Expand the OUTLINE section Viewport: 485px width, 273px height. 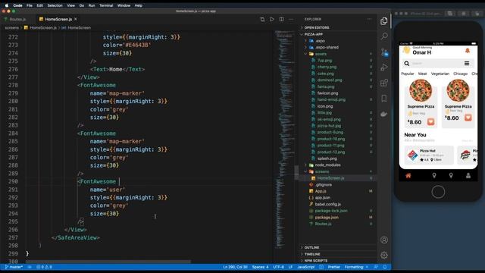[x=311, y=248]
